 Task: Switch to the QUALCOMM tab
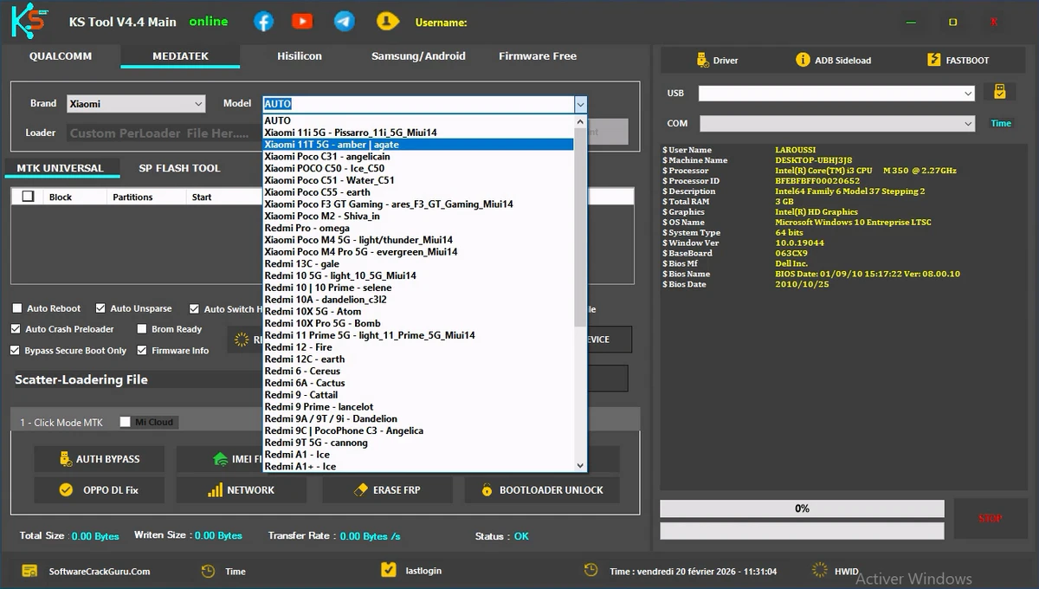[61, 56]
